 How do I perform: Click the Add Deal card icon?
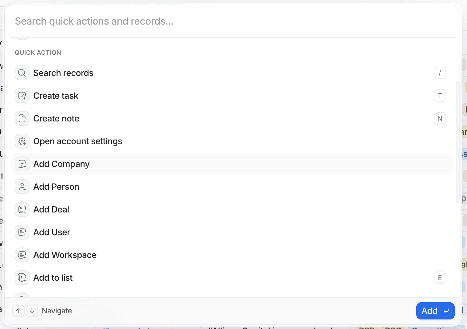coord(22,209)
